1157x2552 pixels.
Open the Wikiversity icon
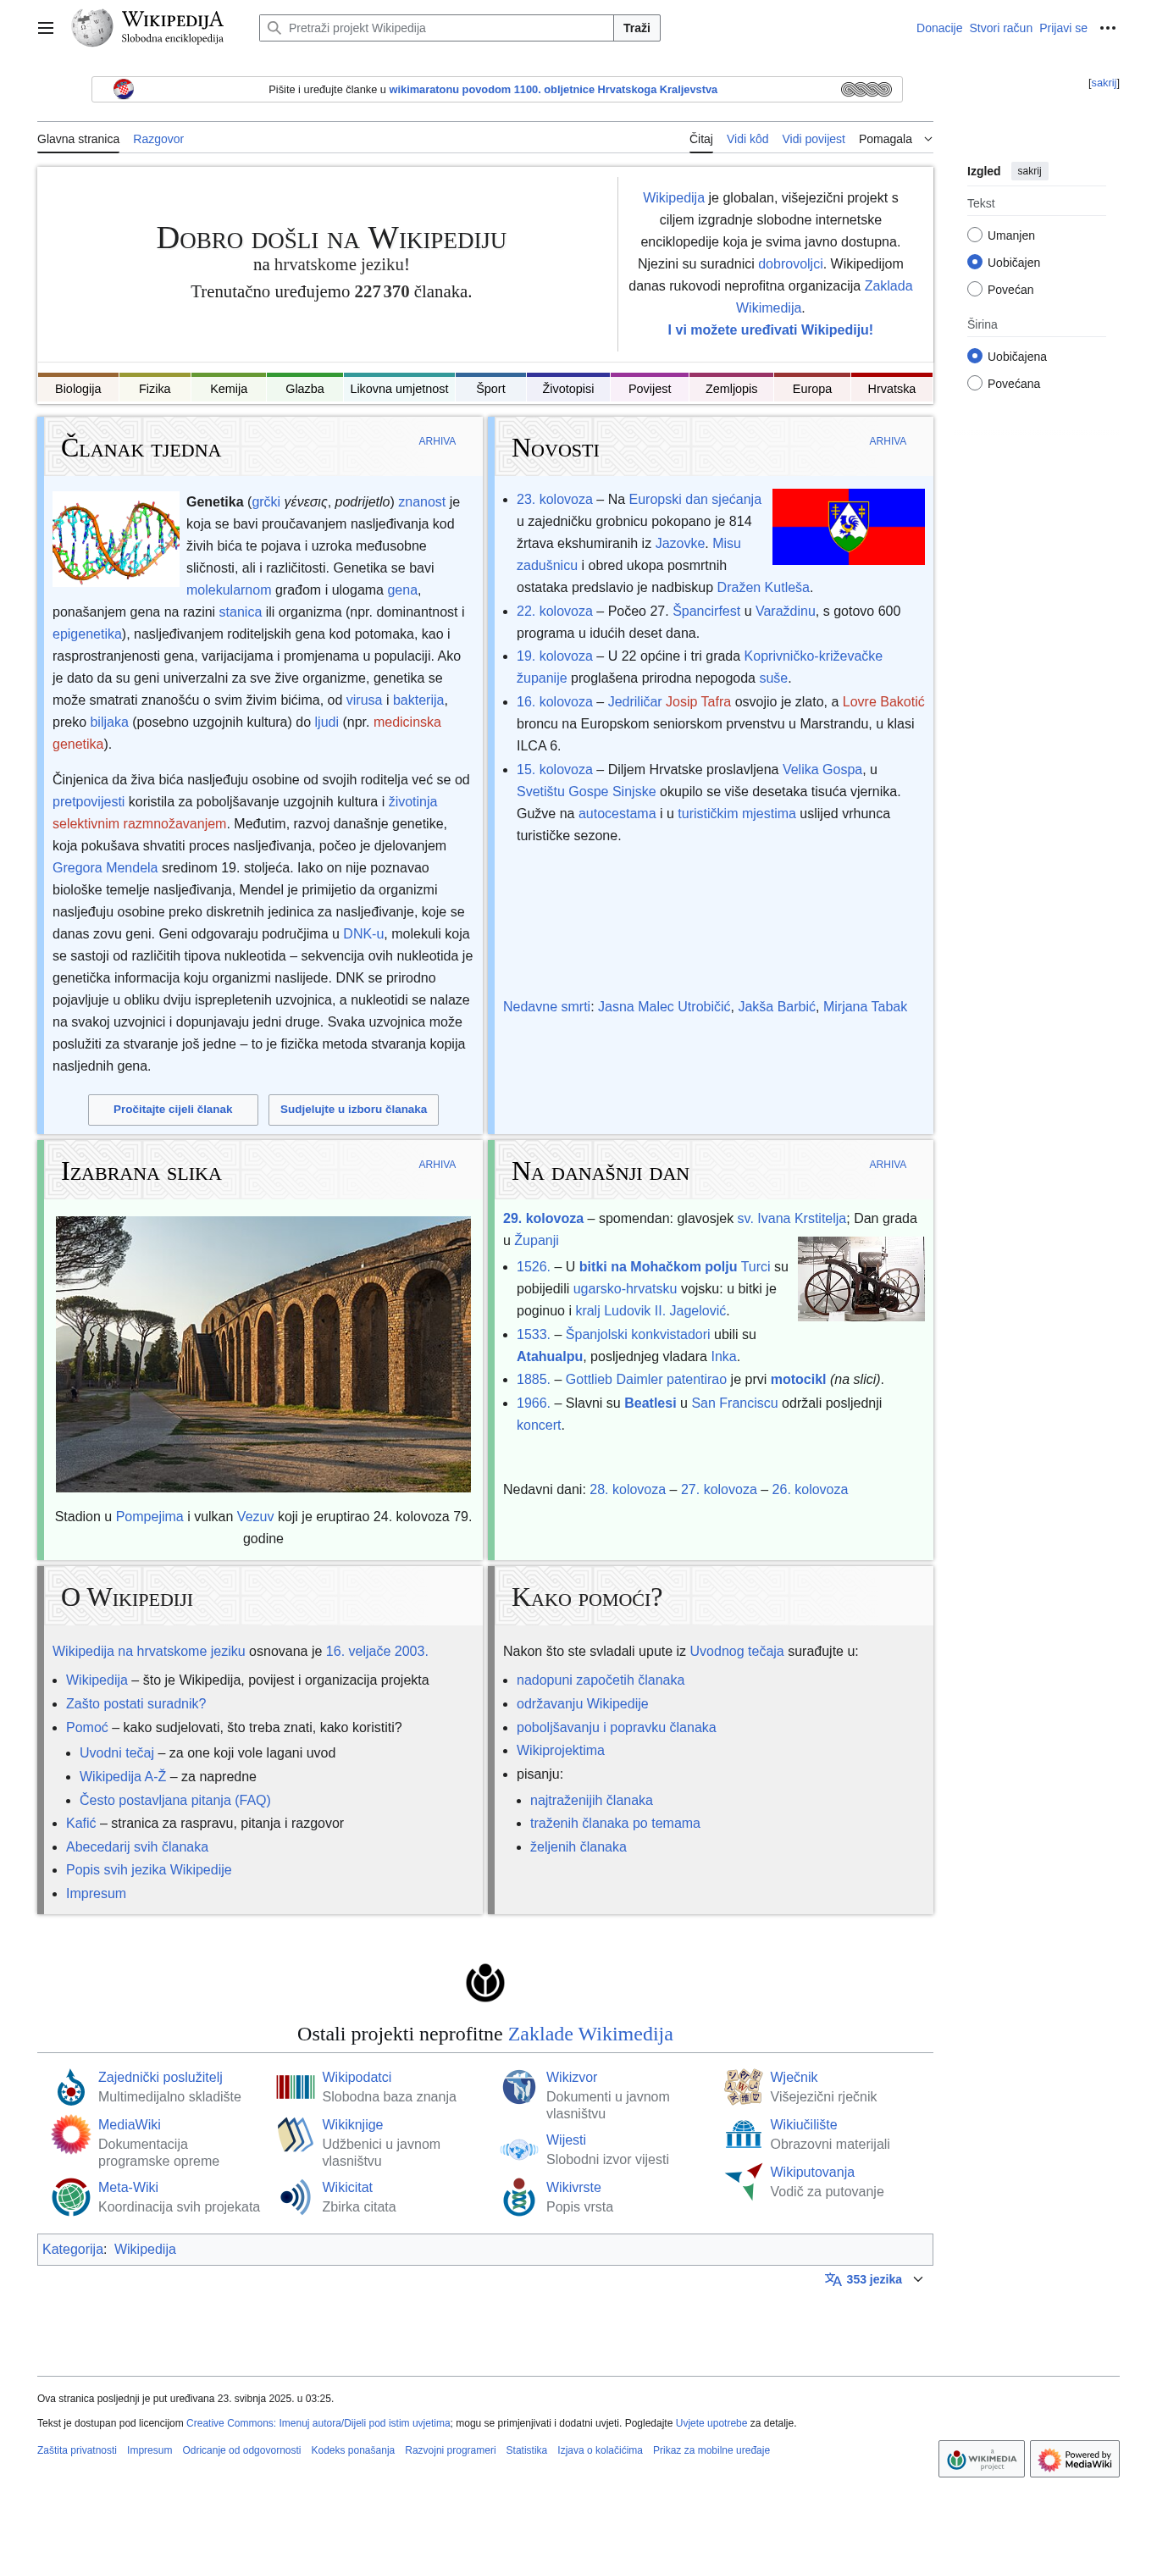coord(743,2133)
